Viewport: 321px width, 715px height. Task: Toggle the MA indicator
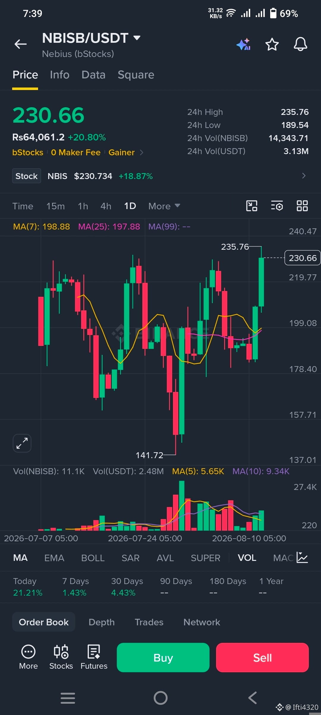[x=20, y=558]
